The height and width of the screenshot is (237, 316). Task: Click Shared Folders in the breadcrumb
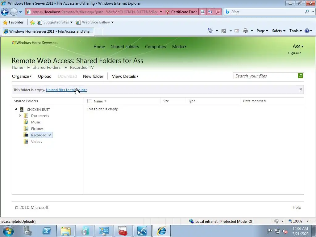[x=47, y=67]
